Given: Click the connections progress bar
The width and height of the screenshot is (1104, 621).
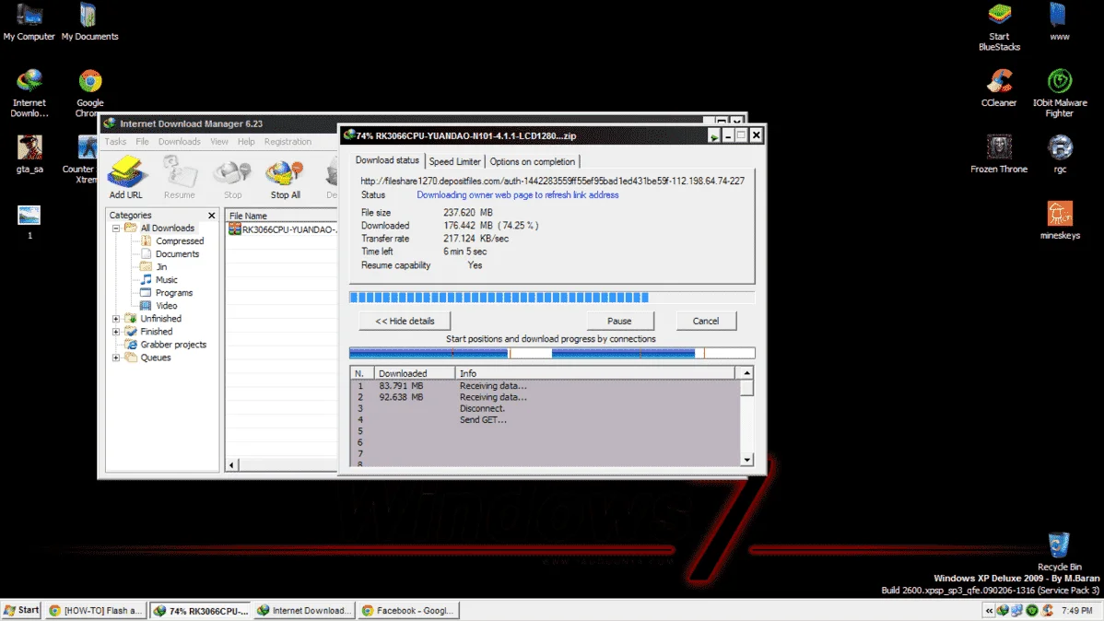Looking at the screenshot, I should (x=552, y=353).
